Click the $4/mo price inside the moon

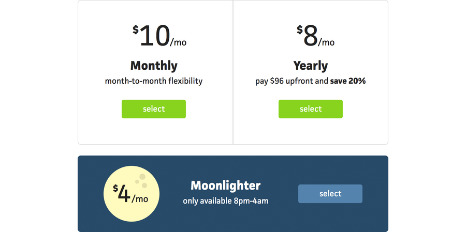(130, 194)
